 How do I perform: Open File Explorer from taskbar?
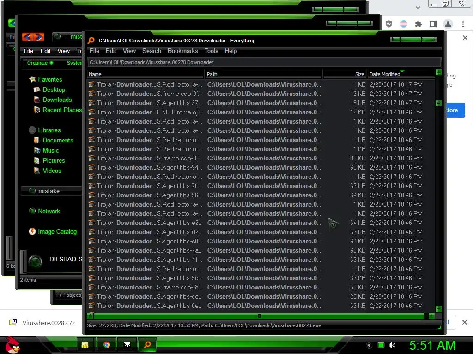click(x=85, y=345)
